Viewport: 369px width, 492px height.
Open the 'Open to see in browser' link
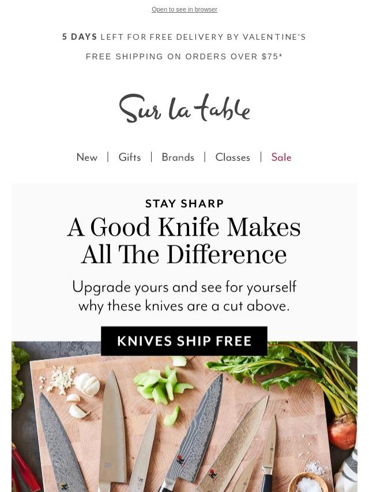pyautogui.click(x=184, y=9)
